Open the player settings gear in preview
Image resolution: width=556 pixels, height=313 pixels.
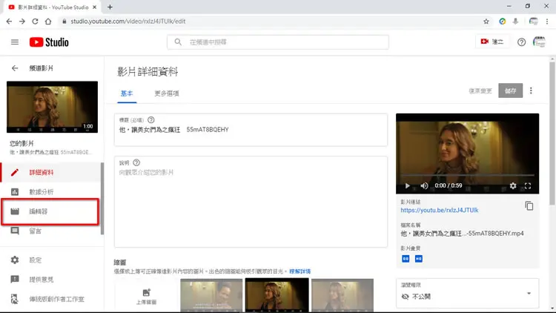click(x=513, y=185)
